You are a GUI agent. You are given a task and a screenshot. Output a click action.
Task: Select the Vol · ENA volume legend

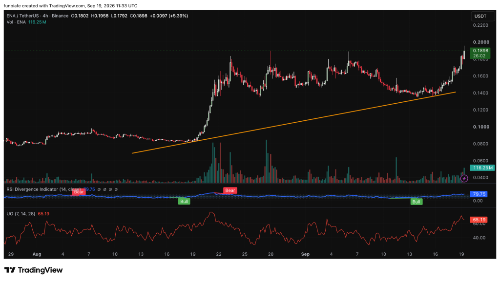click(16, 22)
